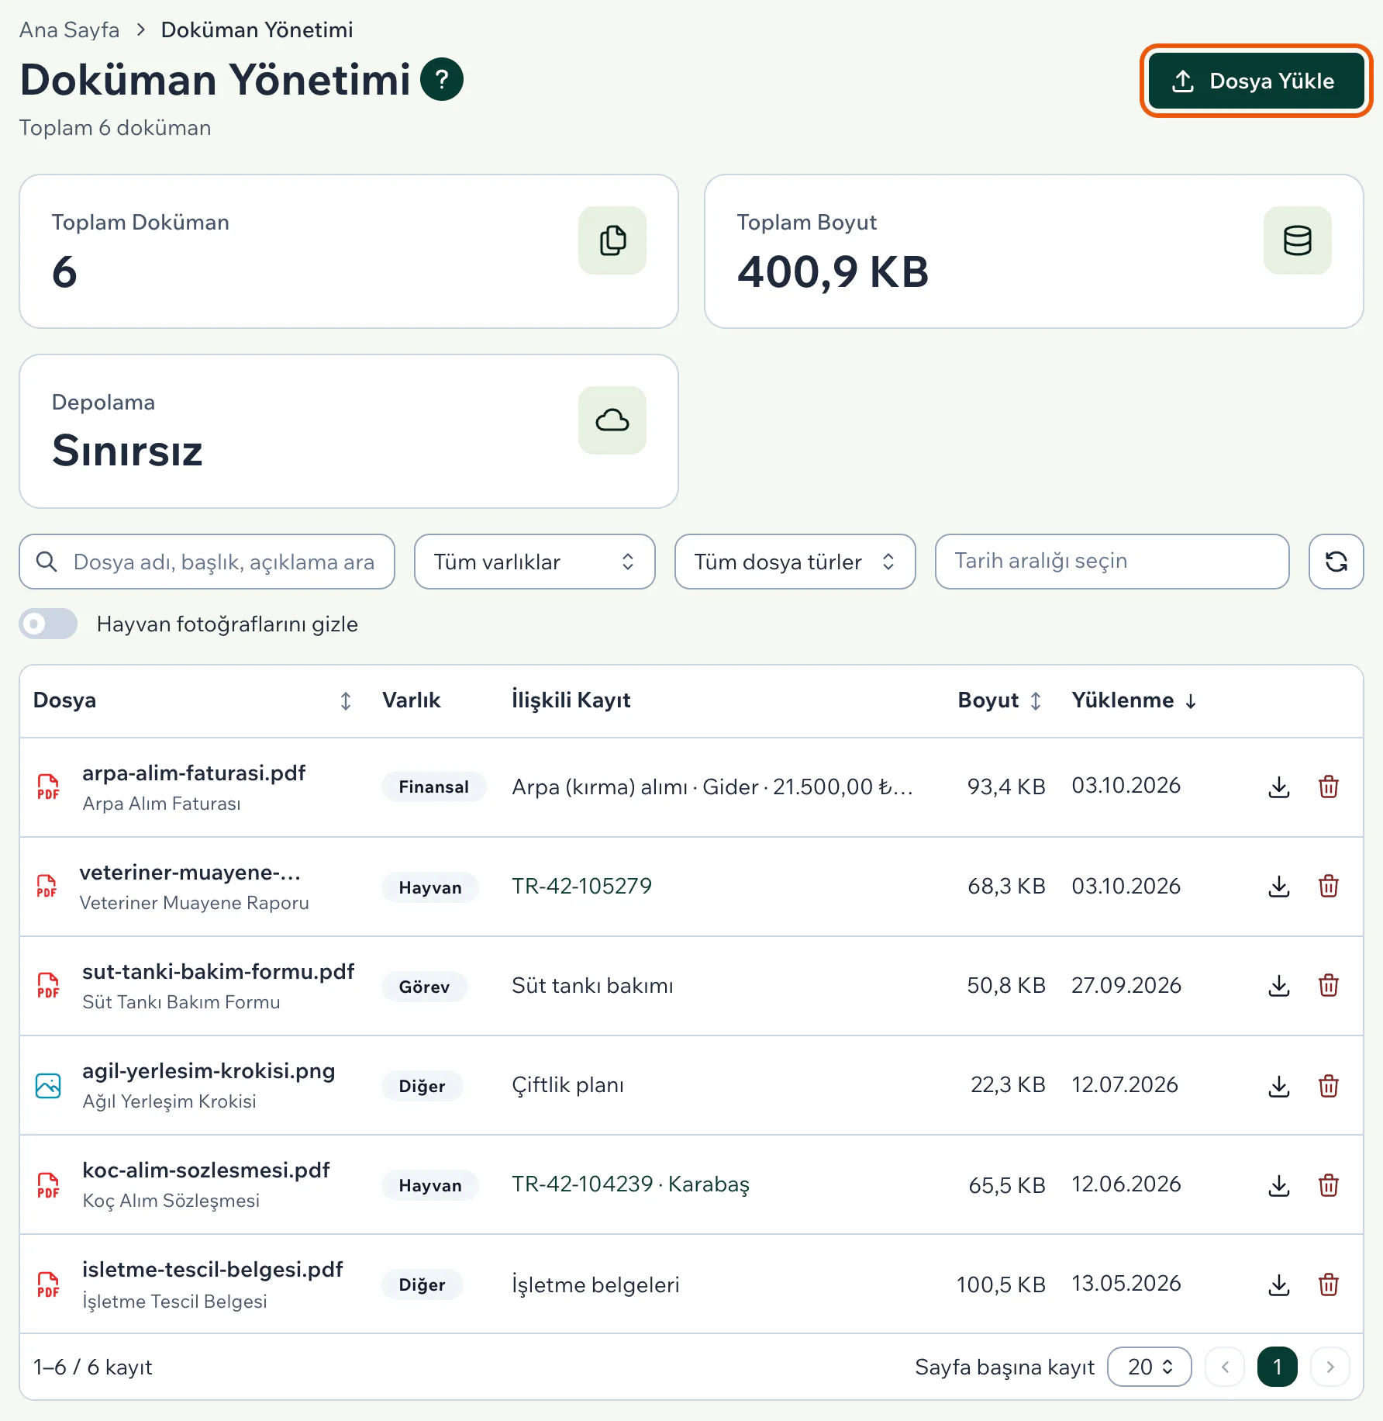The width and height of the screenshot is (1383, 1421).
Task: Click the next page arrow
Action: click(x=1330, y=1367)
